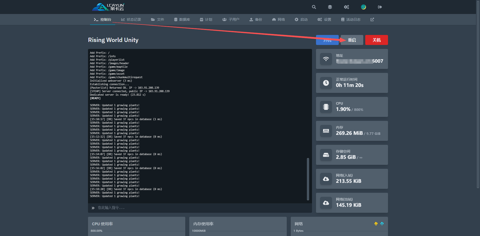The height and width of the screenshot is (236, 480).
Task: Click inbound value 213.55 KiB
Action: pos(348,181)
